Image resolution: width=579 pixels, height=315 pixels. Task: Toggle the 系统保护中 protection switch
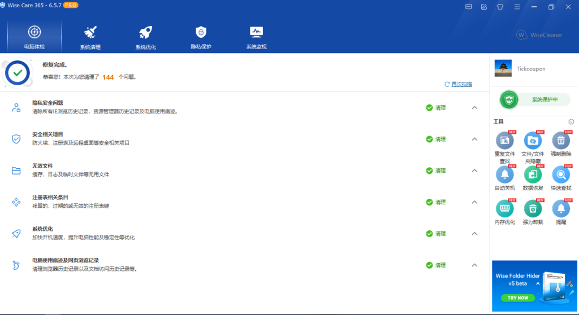pos(535,99)
